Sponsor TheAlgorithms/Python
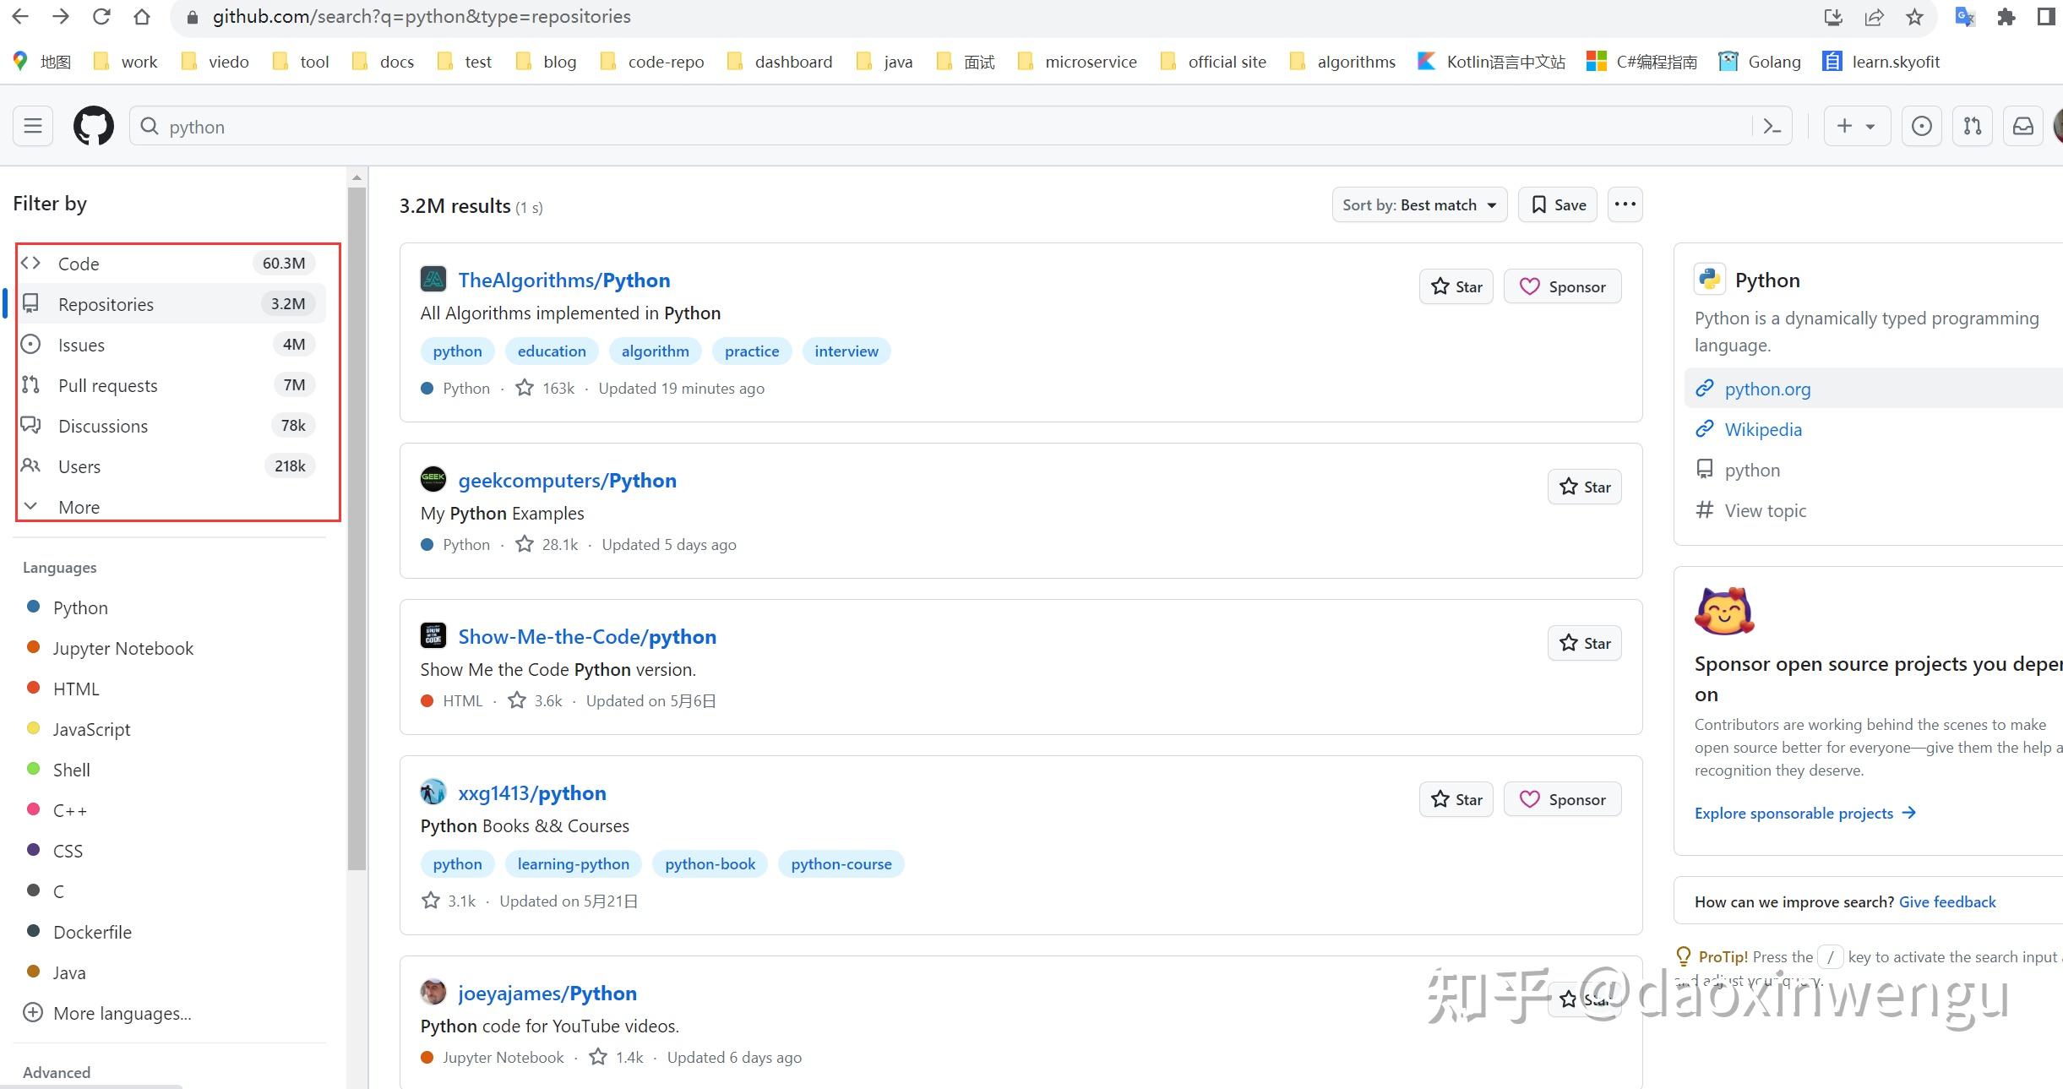This screenshot has width=2063, height=1089. (1562, 286)
